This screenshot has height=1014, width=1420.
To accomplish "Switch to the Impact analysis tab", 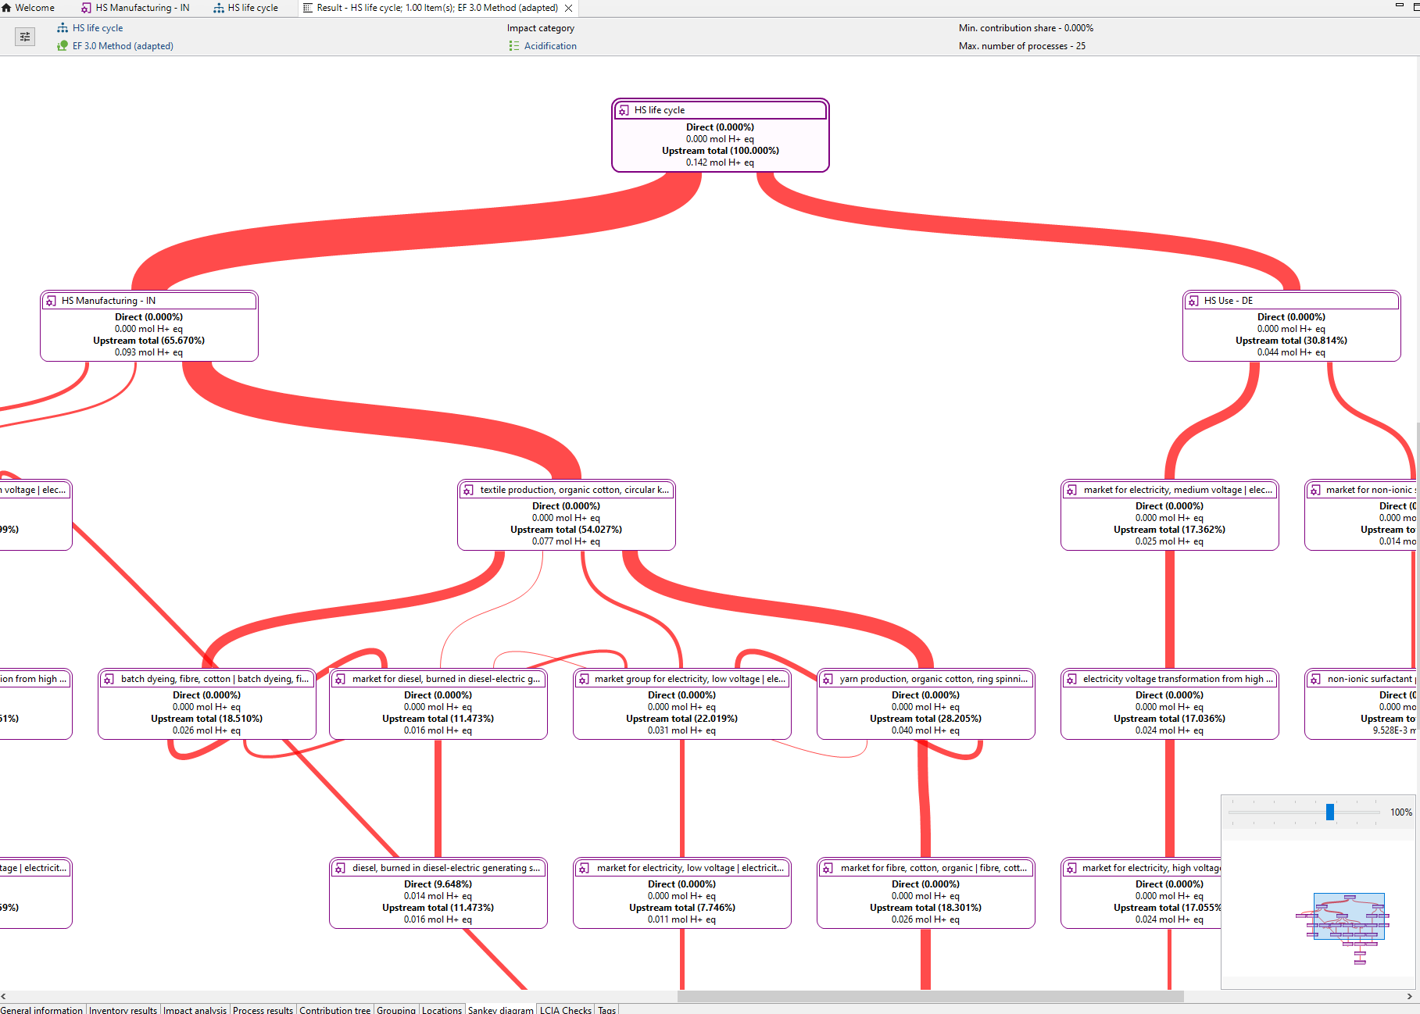I will click(195, 1009).
